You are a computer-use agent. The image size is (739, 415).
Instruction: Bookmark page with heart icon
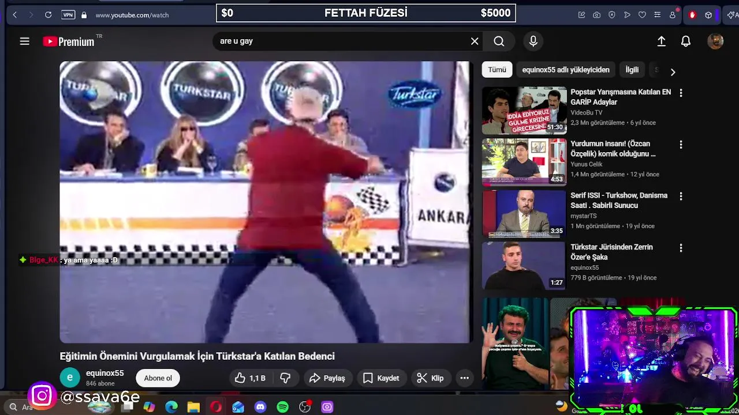tap(642, 15)
